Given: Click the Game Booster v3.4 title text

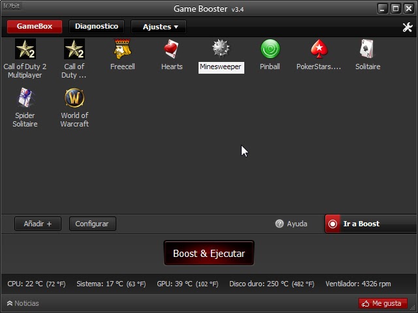Looking at the screenshot, I should point(209,8).
